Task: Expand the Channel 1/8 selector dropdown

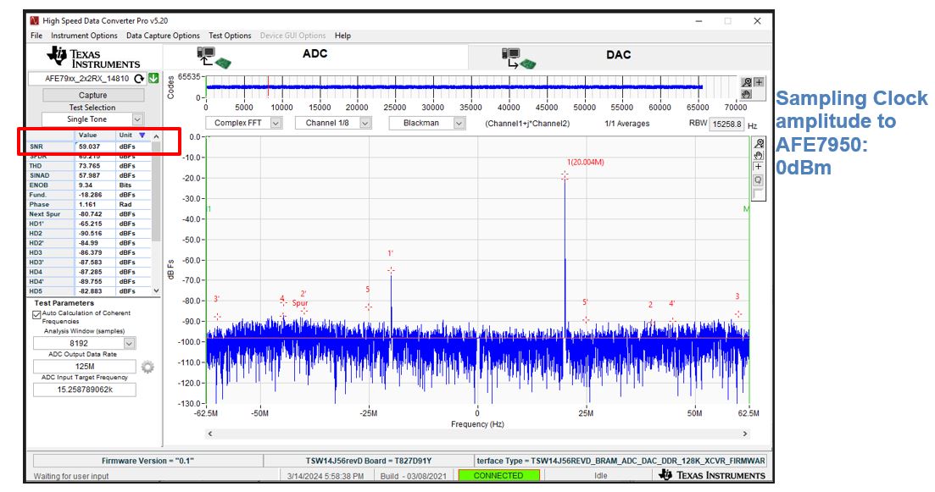Action: click(365, 124)
